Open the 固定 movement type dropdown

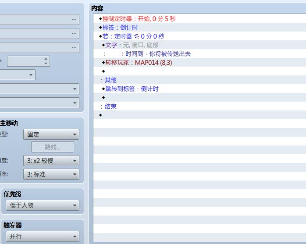click(x=51, y=134)
